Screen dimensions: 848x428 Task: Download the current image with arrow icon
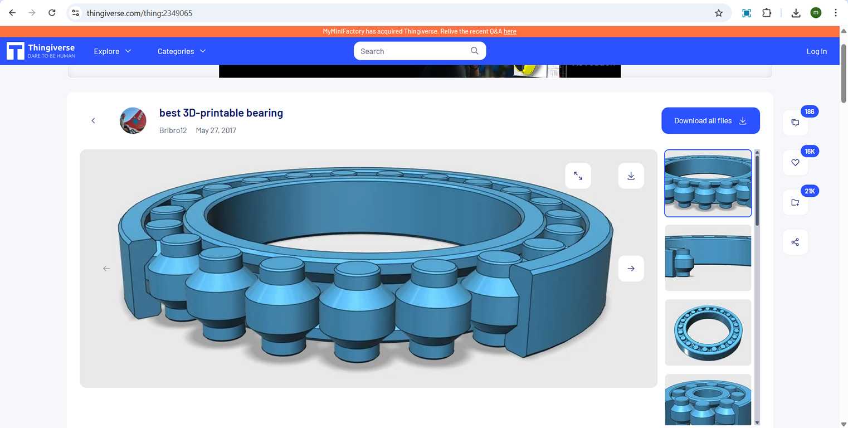tap(631, 176)
